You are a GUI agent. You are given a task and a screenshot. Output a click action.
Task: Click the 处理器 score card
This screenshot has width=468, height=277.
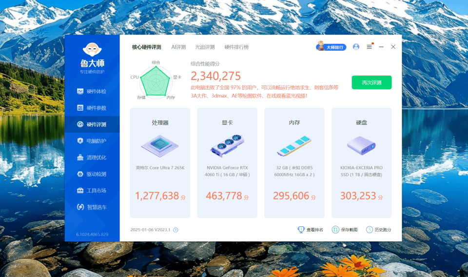(x=160, y=163)
